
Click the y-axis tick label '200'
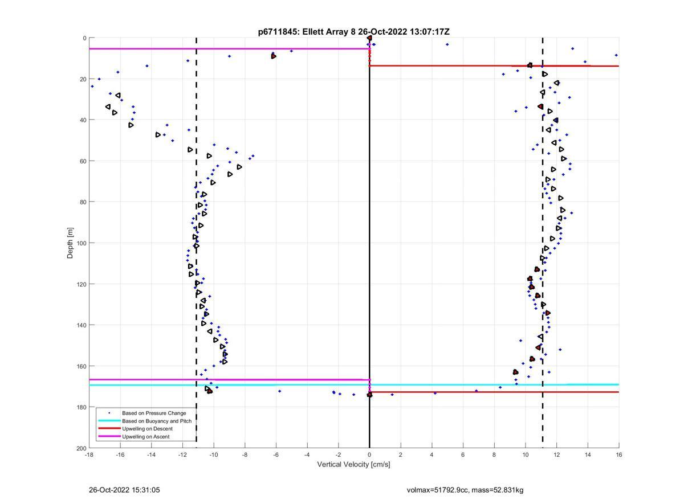click(x=81, y=448)
